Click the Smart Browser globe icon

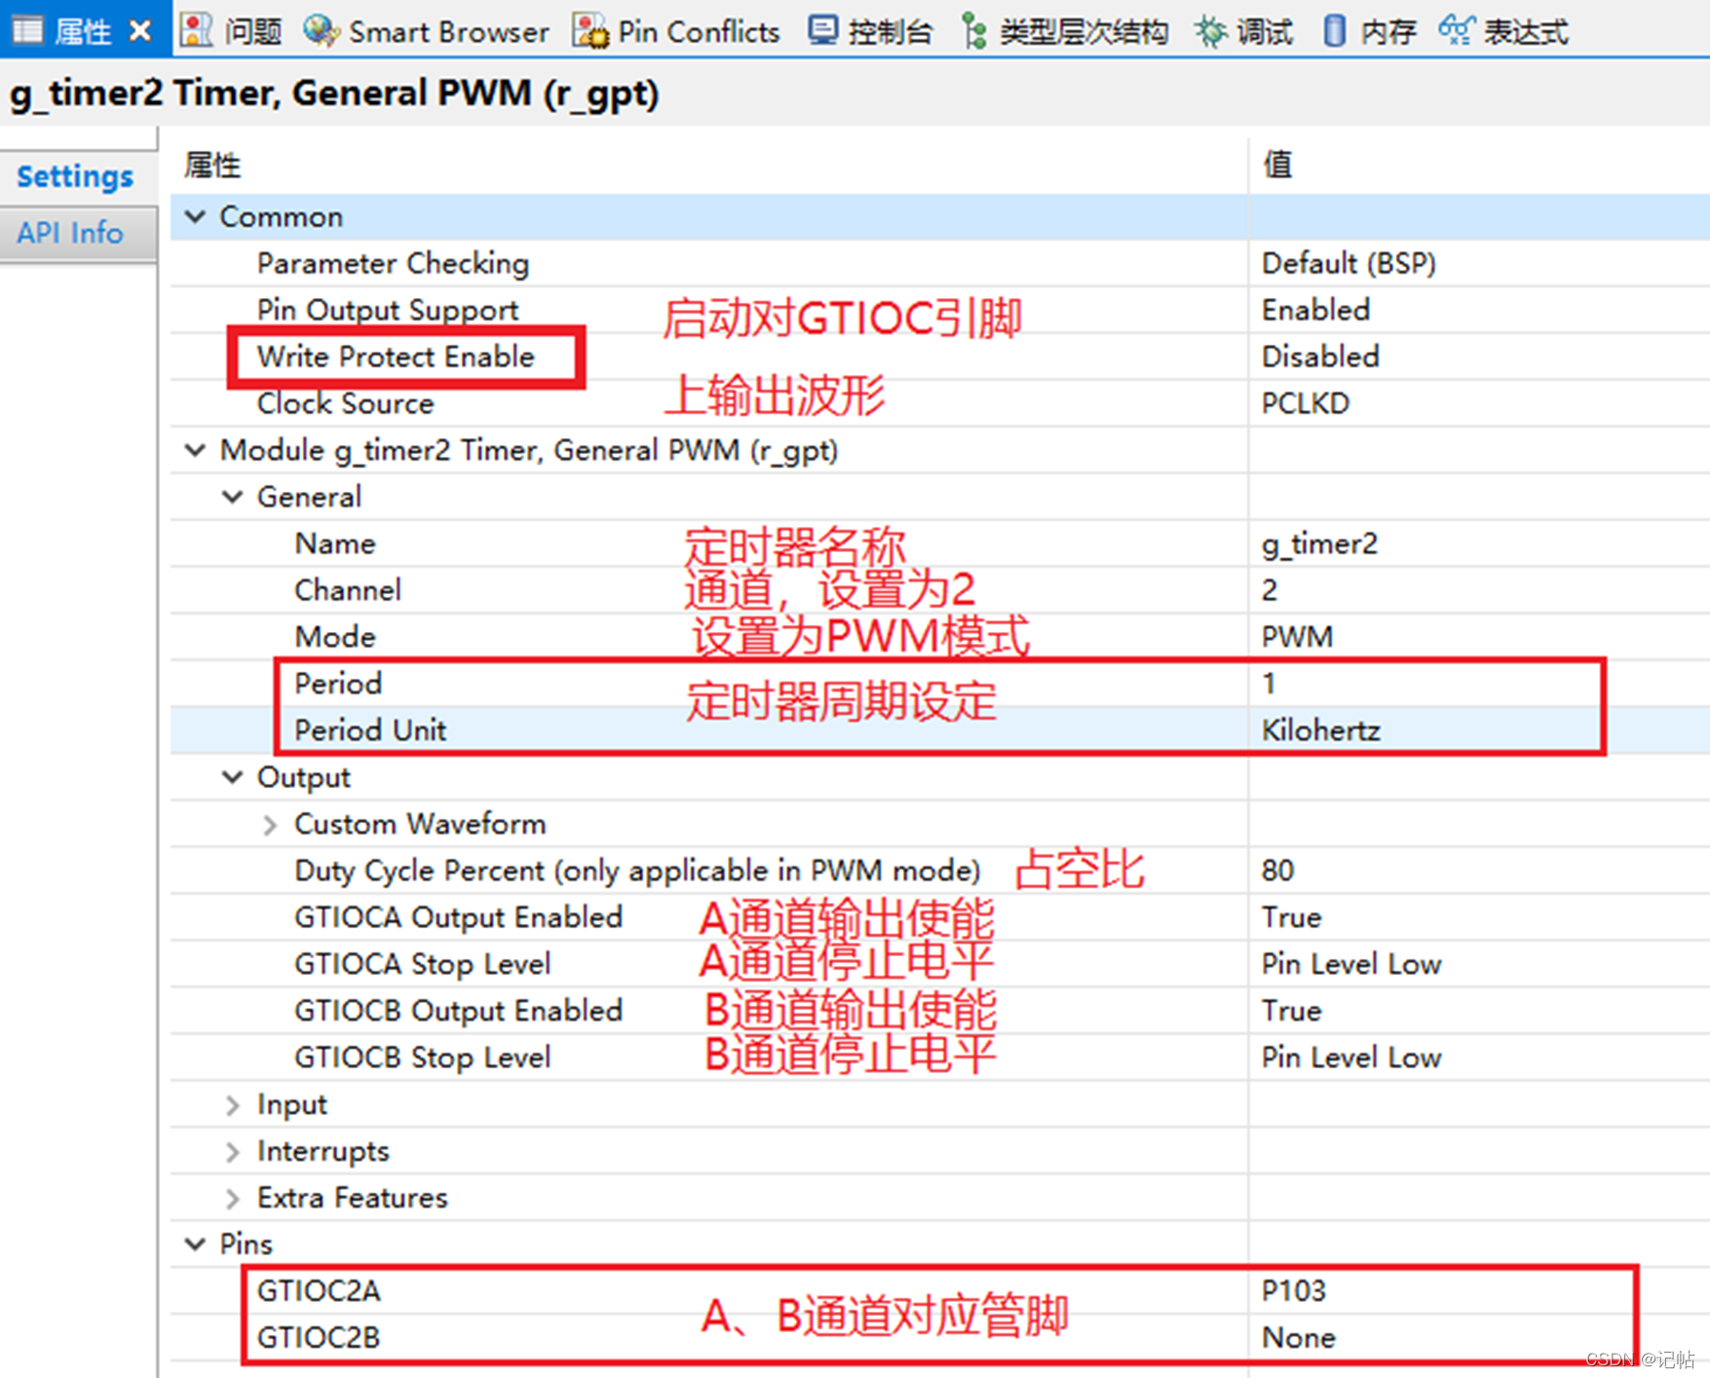click(320, 31)
